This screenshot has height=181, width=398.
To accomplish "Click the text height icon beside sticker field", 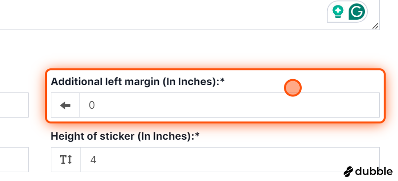I will coord(66,160).
